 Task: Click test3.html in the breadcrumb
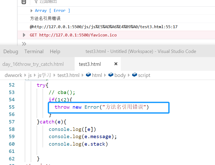[68, 75]
